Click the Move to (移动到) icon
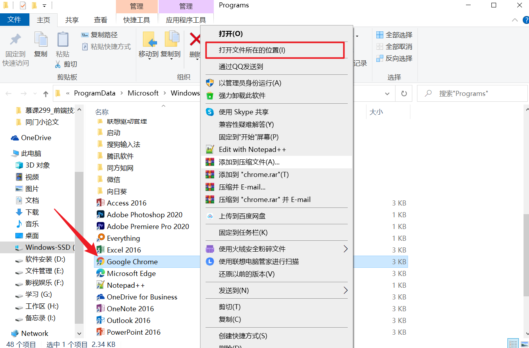529x348 pixels. pyautogui.click(x=149, y=40)
